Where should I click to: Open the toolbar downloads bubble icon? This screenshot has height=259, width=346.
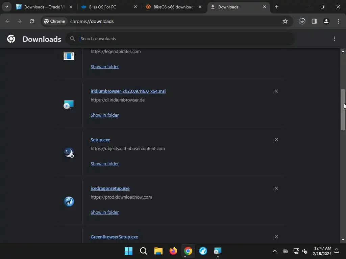[302, 21]
